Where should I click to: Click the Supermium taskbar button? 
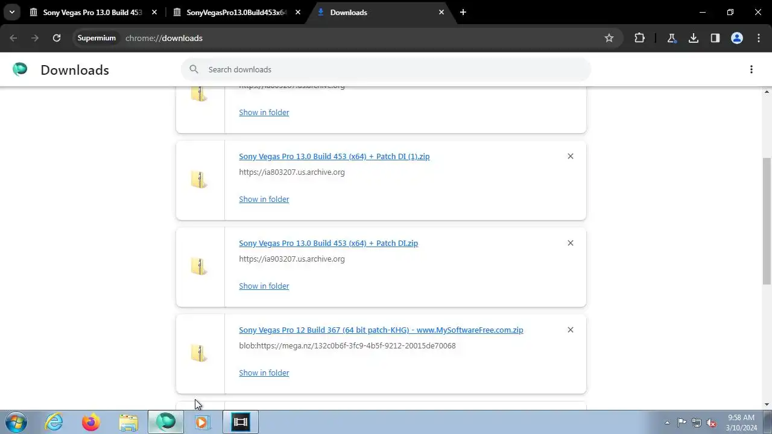tap(166, 422)
